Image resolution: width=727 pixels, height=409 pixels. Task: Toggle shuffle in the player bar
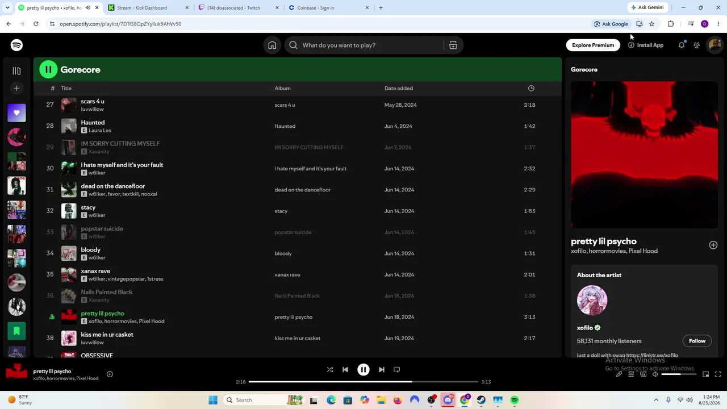(x=330, y=370)
